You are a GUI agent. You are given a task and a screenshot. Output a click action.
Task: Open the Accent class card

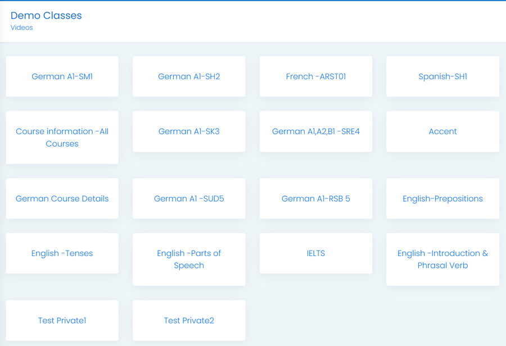[443, 131]
